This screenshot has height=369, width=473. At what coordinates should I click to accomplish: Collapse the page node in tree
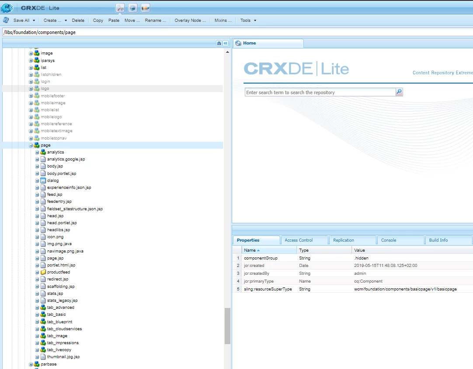click(x=31, y=145)
